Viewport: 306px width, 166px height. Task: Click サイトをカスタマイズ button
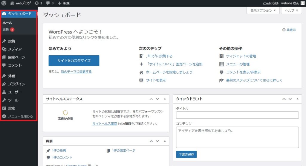[74, 61]
